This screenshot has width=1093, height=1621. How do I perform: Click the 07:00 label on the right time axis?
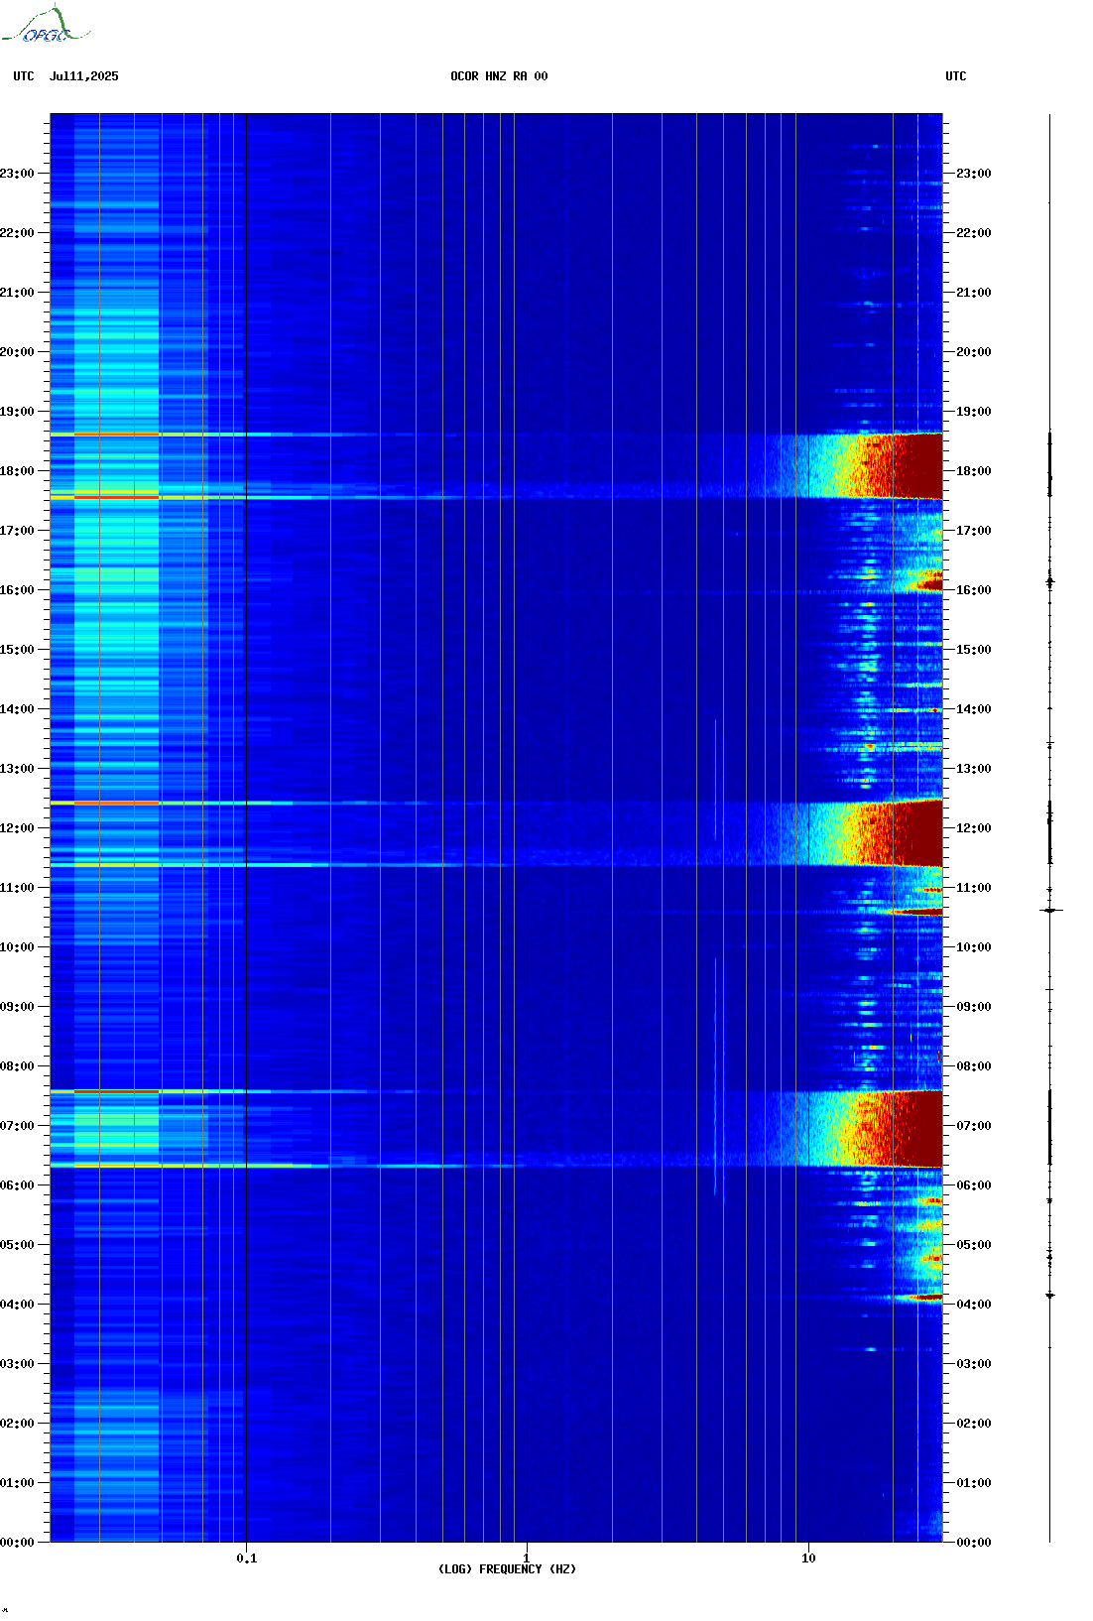[x=974, y=1126]
